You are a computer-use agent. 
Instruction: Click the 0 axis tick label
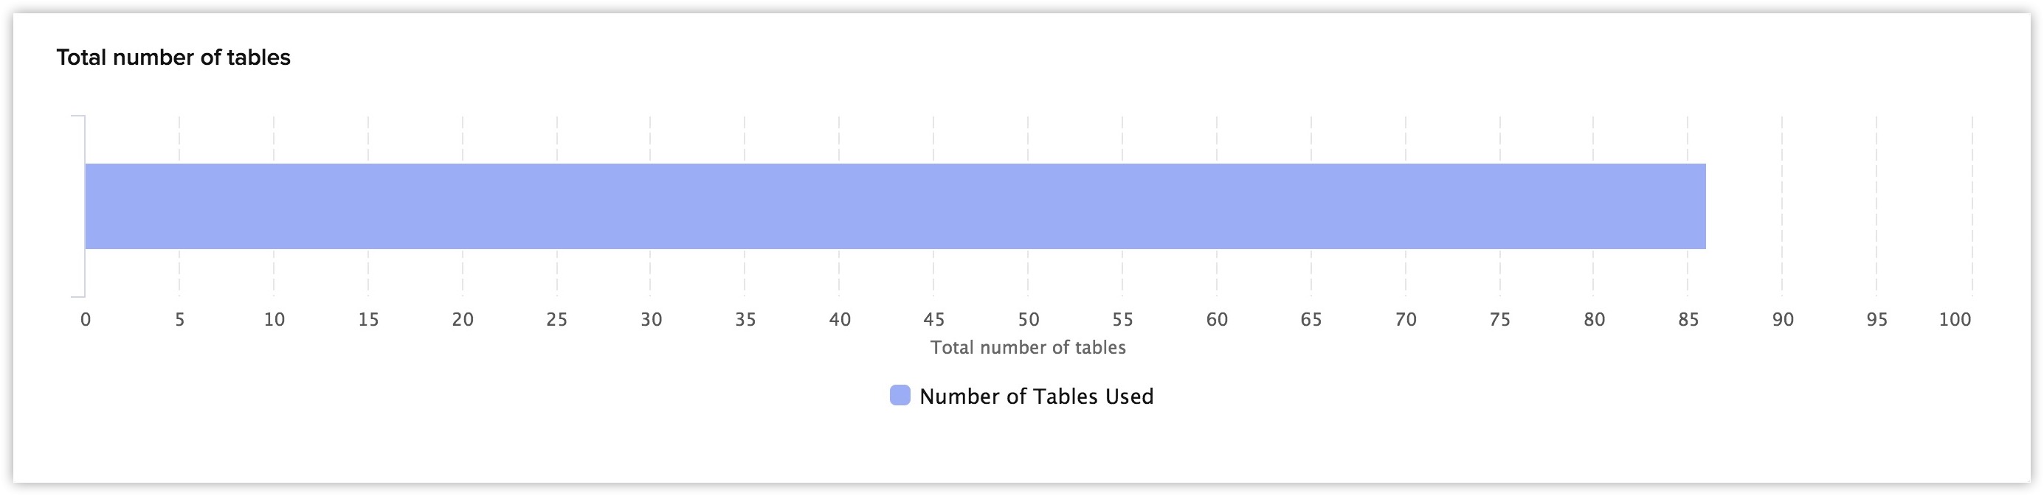86,319
